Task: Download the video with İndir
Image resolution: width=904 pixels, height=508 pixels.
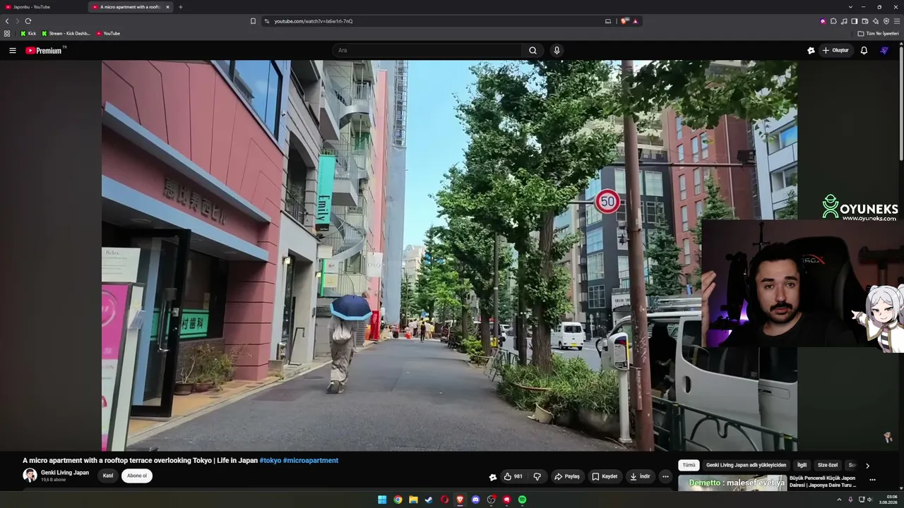Action: tap(640, 476)
